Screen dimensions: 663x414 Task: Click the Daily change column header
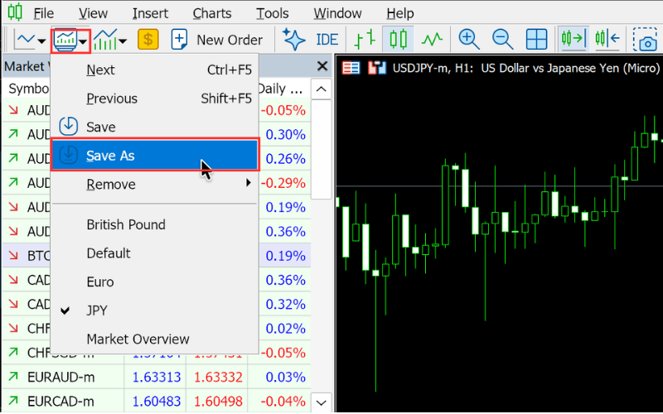tap(279, 89)
